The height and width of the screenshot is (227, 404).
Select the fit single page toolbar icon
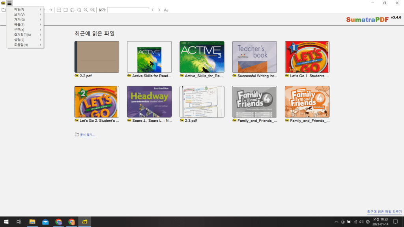click(66, 10)
